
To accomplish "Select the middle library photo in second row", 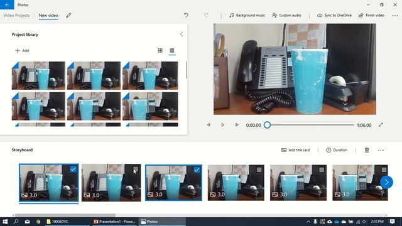I will 94,106.
